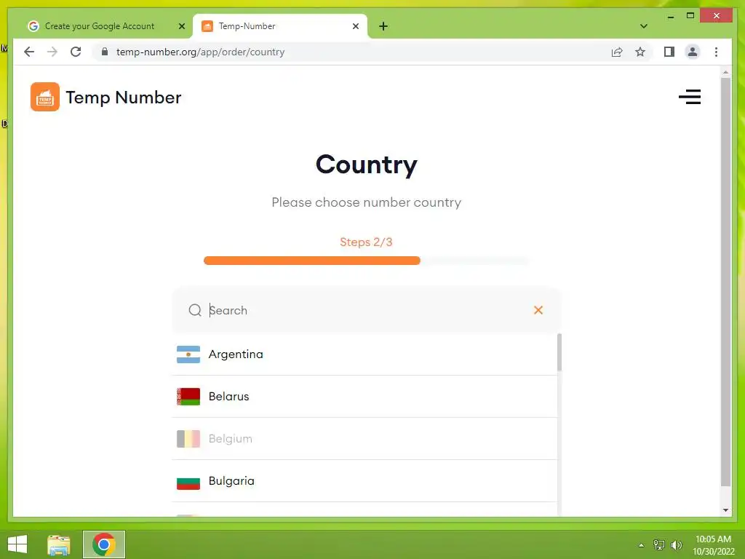Click the magnifier search icon

pos(195,310)
